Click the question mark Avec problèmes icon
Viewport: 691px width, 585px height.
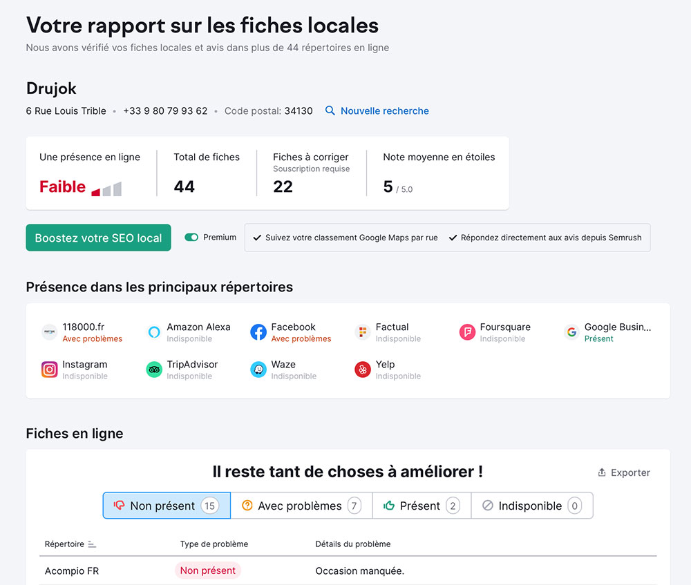click(x=247, y=506)
